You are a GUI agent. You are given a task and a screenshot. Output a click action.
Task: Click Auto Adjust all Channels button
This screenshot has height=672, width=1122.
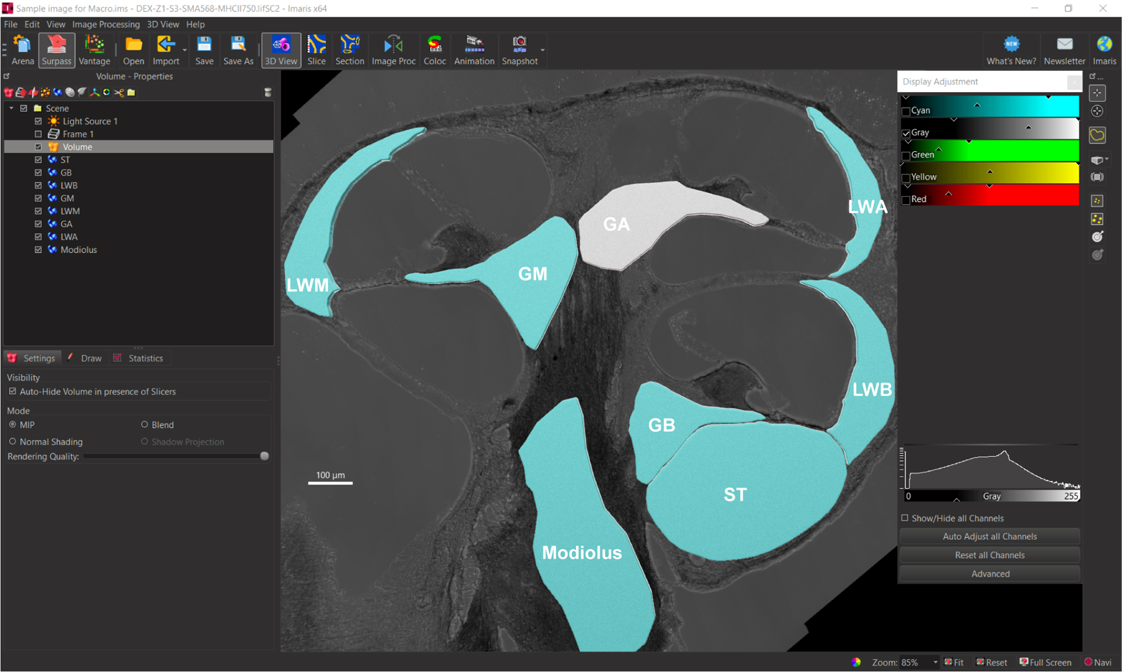[x=989, y=536]
